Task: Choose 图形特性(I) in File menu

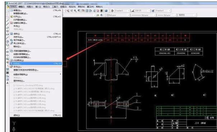Action: click(x=36, y=81)
